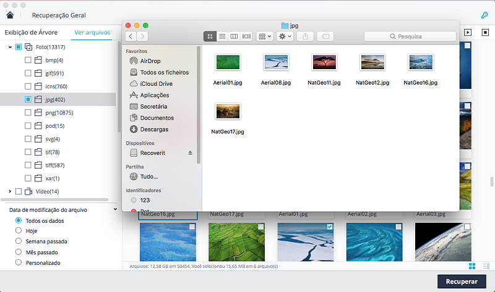Switch to Exibição de Árvore tab
495x292 pixels.
(31, 32)
